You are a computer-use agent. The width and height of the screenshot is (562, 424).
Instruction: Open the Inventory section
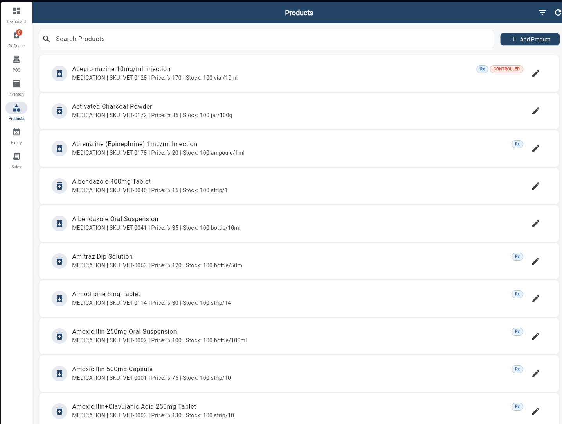tap(16, 86)
